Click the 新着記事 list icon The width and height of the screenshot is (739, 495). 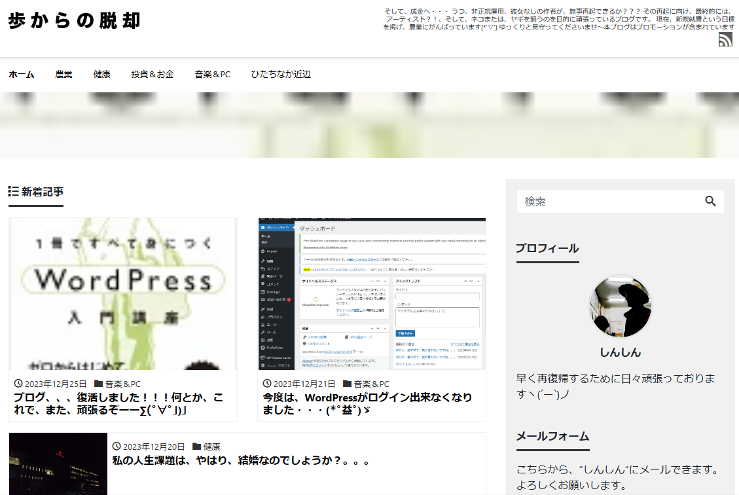click(x=13, y=191)
